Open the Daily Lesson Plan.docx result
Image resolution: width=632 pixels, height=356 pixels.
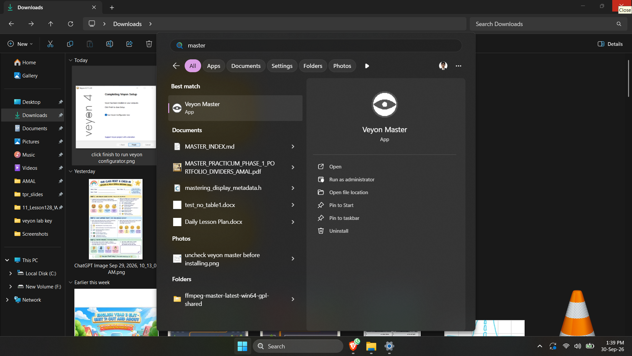coord(235,222)
